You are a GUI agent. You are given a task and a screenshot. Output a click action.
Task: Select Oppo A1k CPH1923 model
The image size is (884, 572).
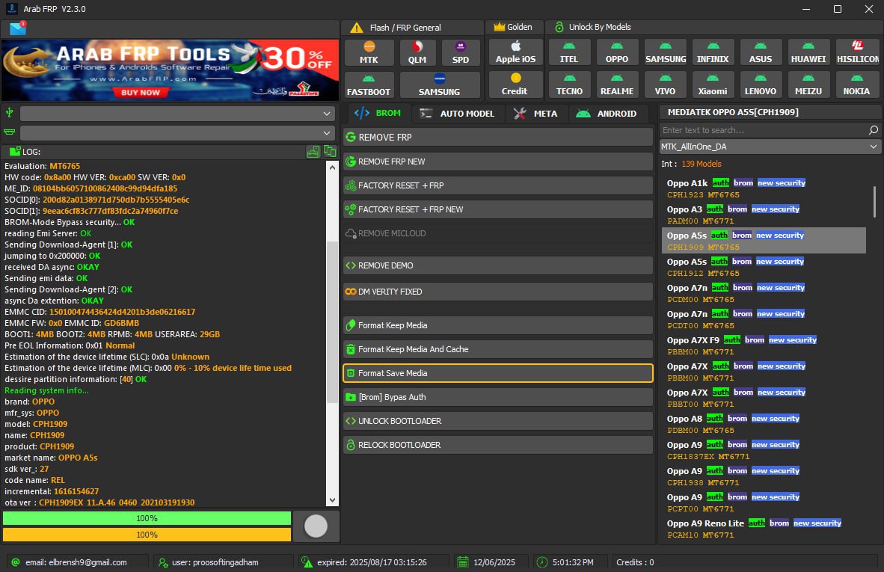[x=764, y=188]
